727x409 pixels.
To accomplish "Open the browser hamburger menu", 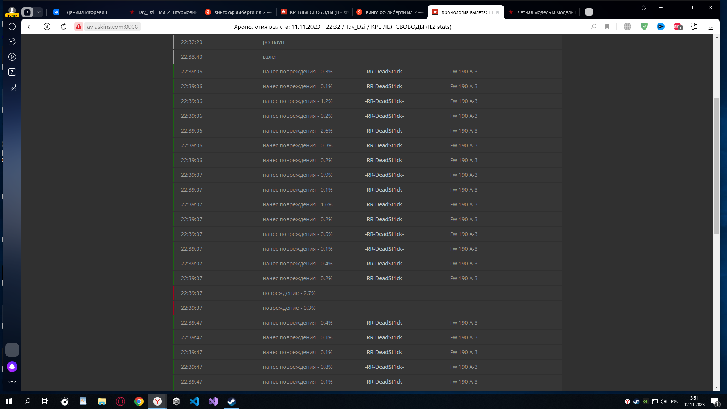I will [660, 8].
